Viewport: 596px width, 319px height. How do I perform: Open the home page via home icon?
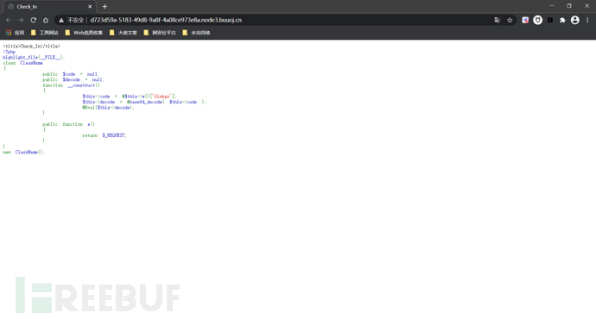point(46,20)
